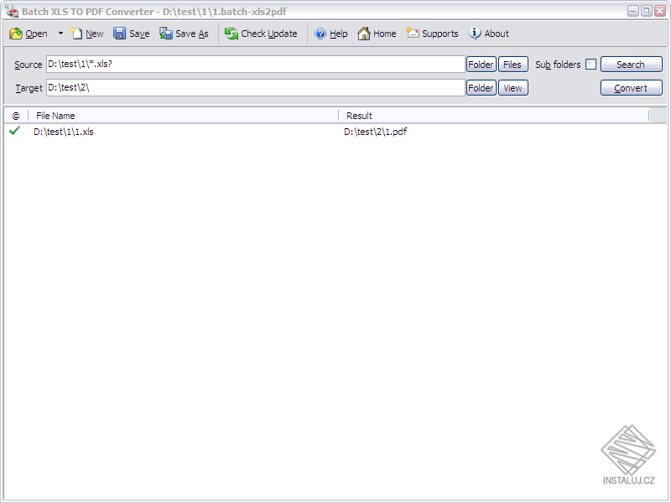
Task: Select the Result column header
Action: tap(361, 116)
